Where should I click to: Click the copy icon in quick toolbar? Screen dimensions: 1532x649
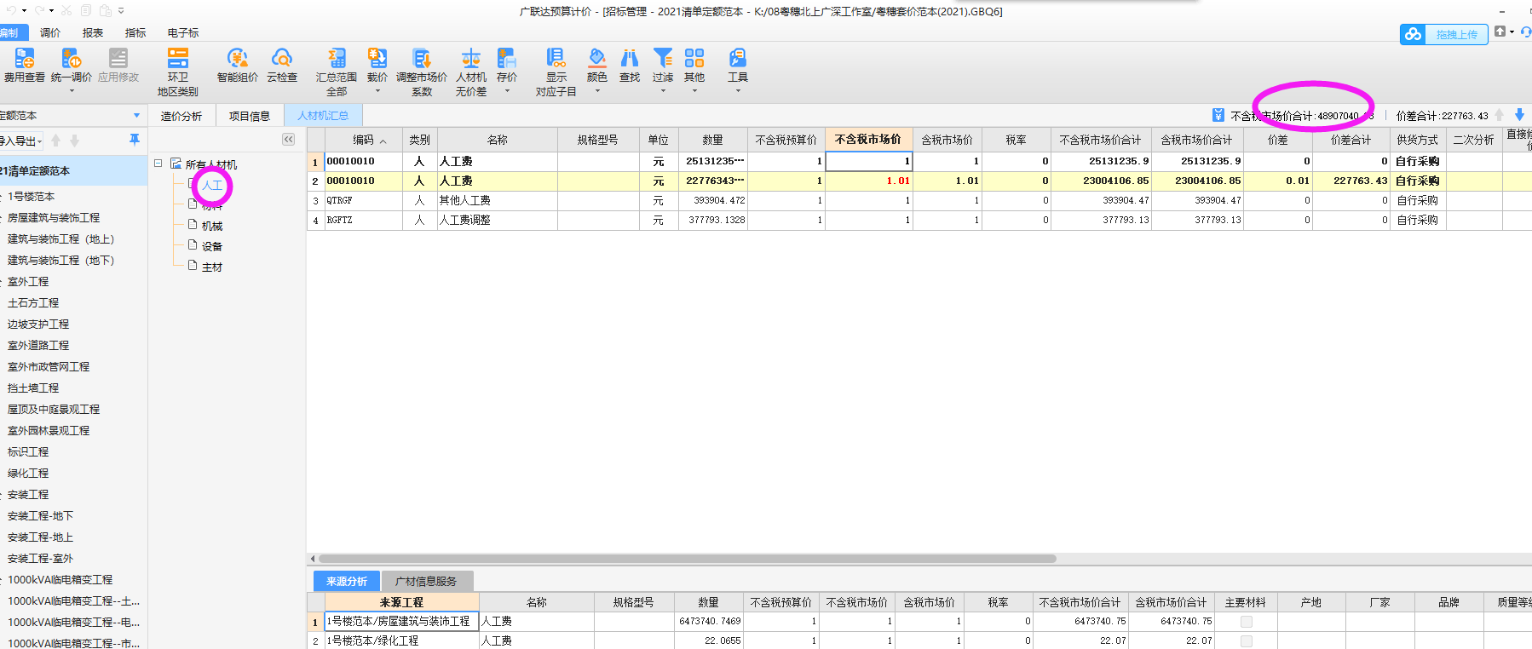click(x=86, y=10)
